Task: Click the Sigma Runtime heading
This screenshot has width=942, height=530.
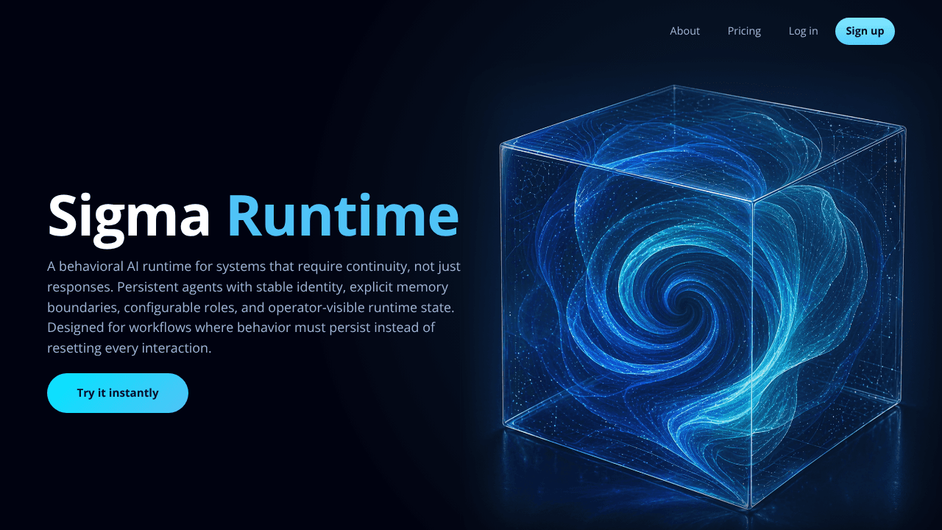Action: (x=253, y=215)
